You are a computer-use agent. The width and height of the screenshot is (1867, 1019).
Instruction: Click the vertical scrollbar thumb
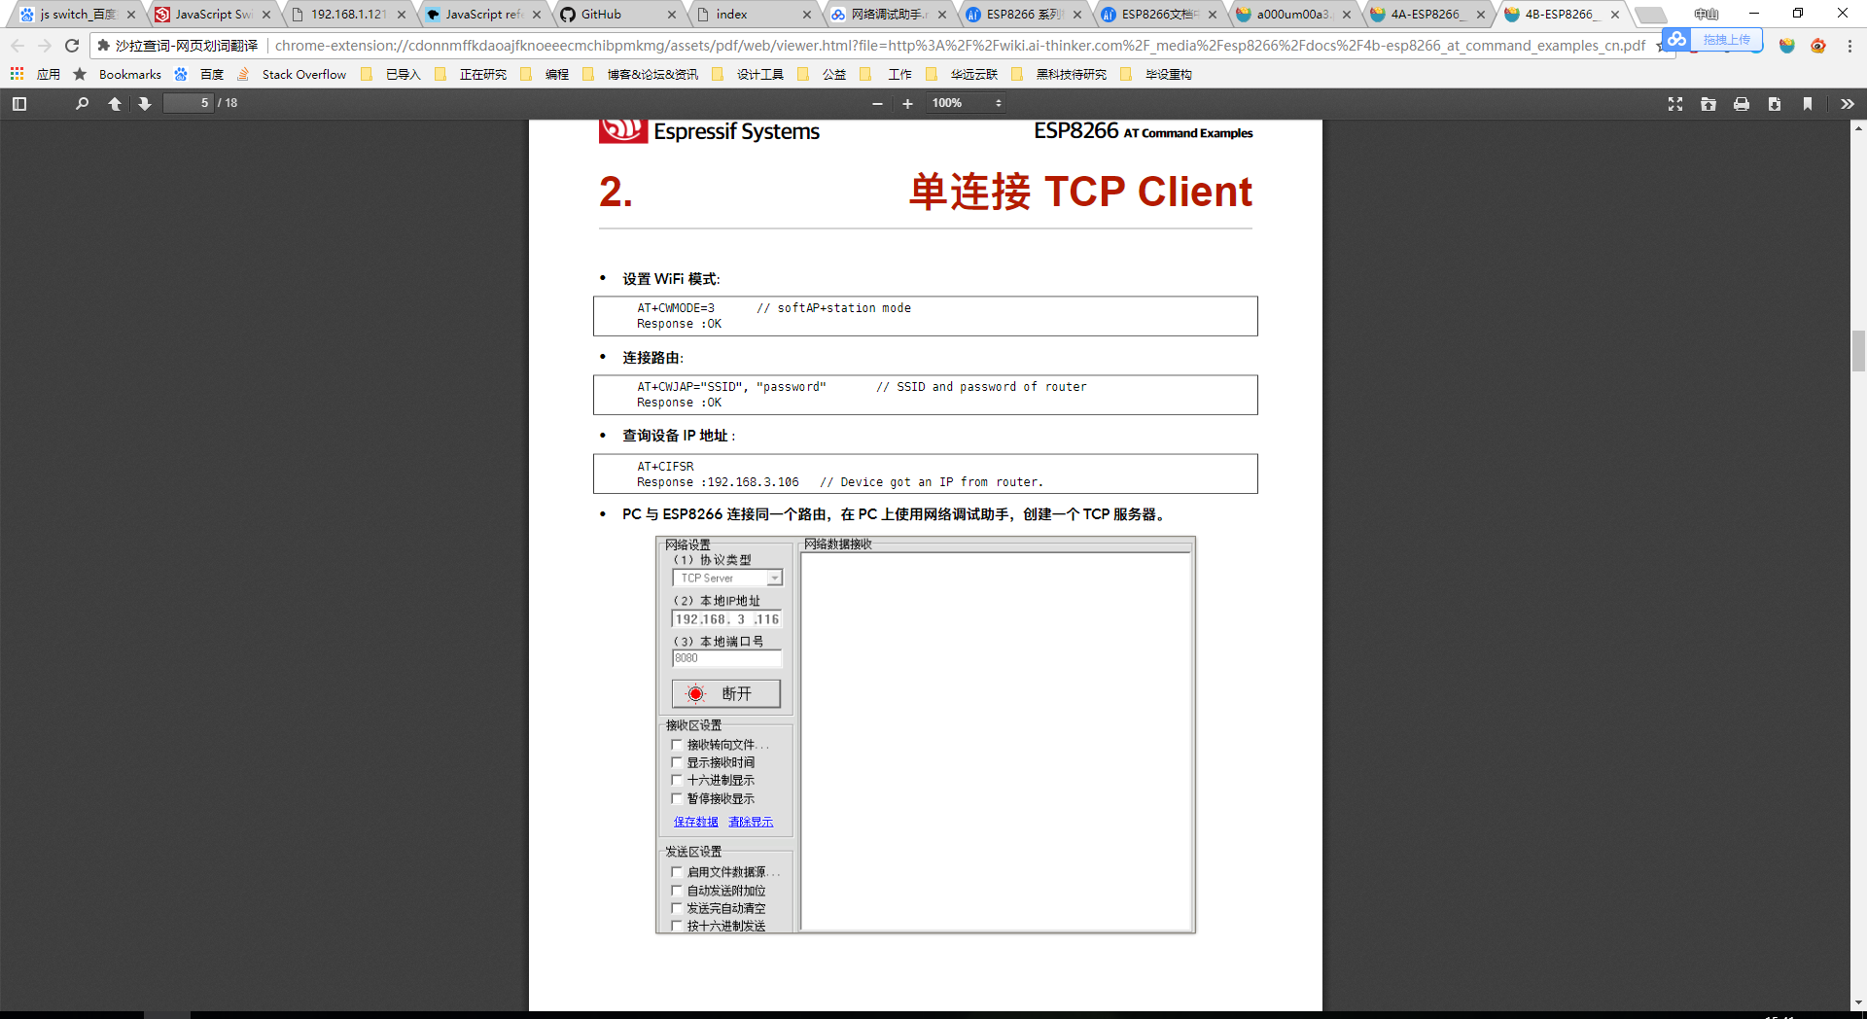[1858, 351]
